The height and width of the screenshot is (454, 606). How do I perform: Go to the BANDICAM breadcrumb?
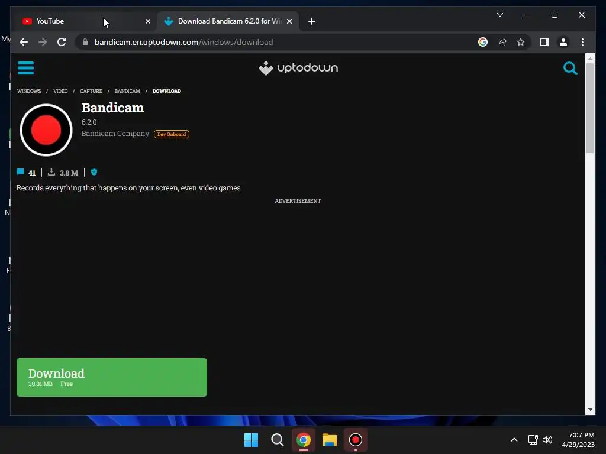(128, 91)
